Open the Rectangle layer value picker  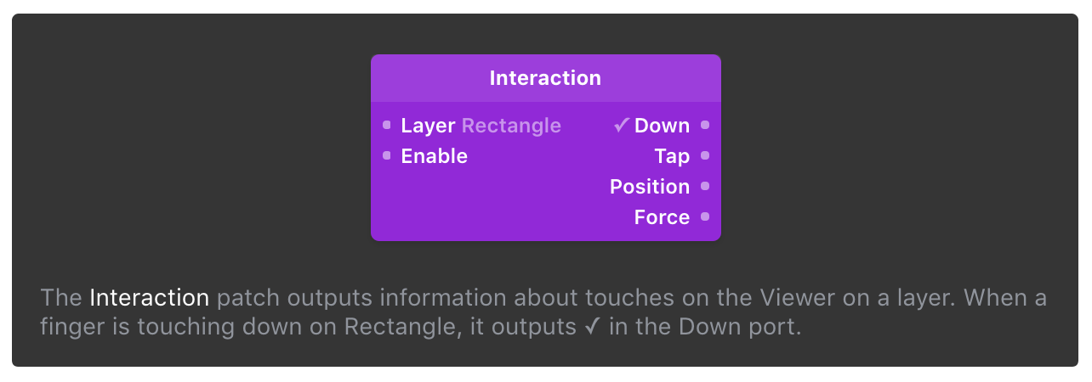click(511, 126)
